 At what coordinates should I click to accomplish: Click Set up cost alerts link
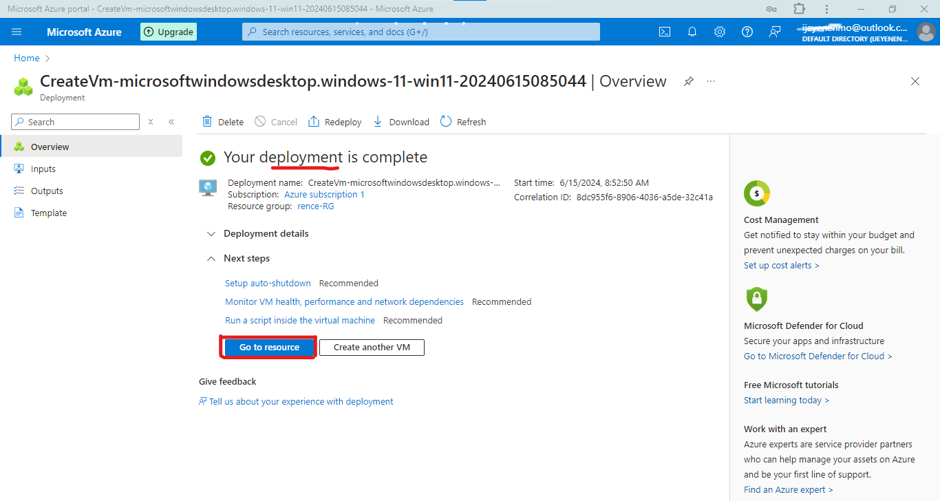782,265
